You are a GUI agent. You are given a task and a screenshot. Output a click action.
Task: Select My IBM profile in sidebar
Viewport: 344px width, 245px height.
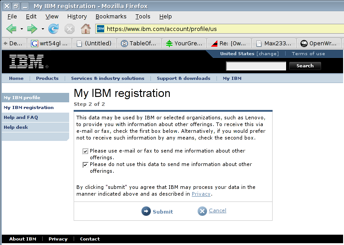[35, 97]
